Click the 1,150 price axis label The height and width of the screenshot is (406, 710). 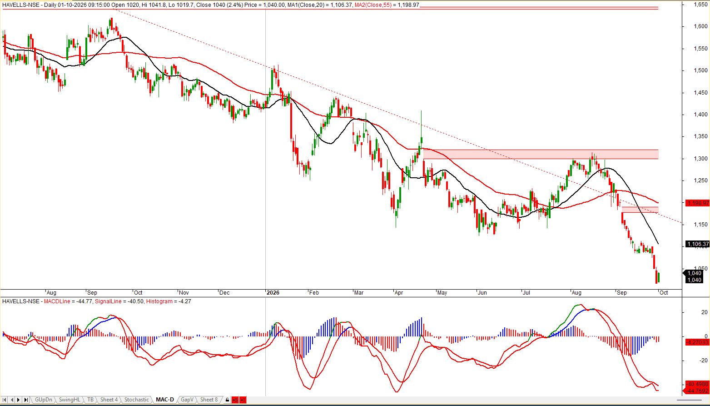(700, 225)
